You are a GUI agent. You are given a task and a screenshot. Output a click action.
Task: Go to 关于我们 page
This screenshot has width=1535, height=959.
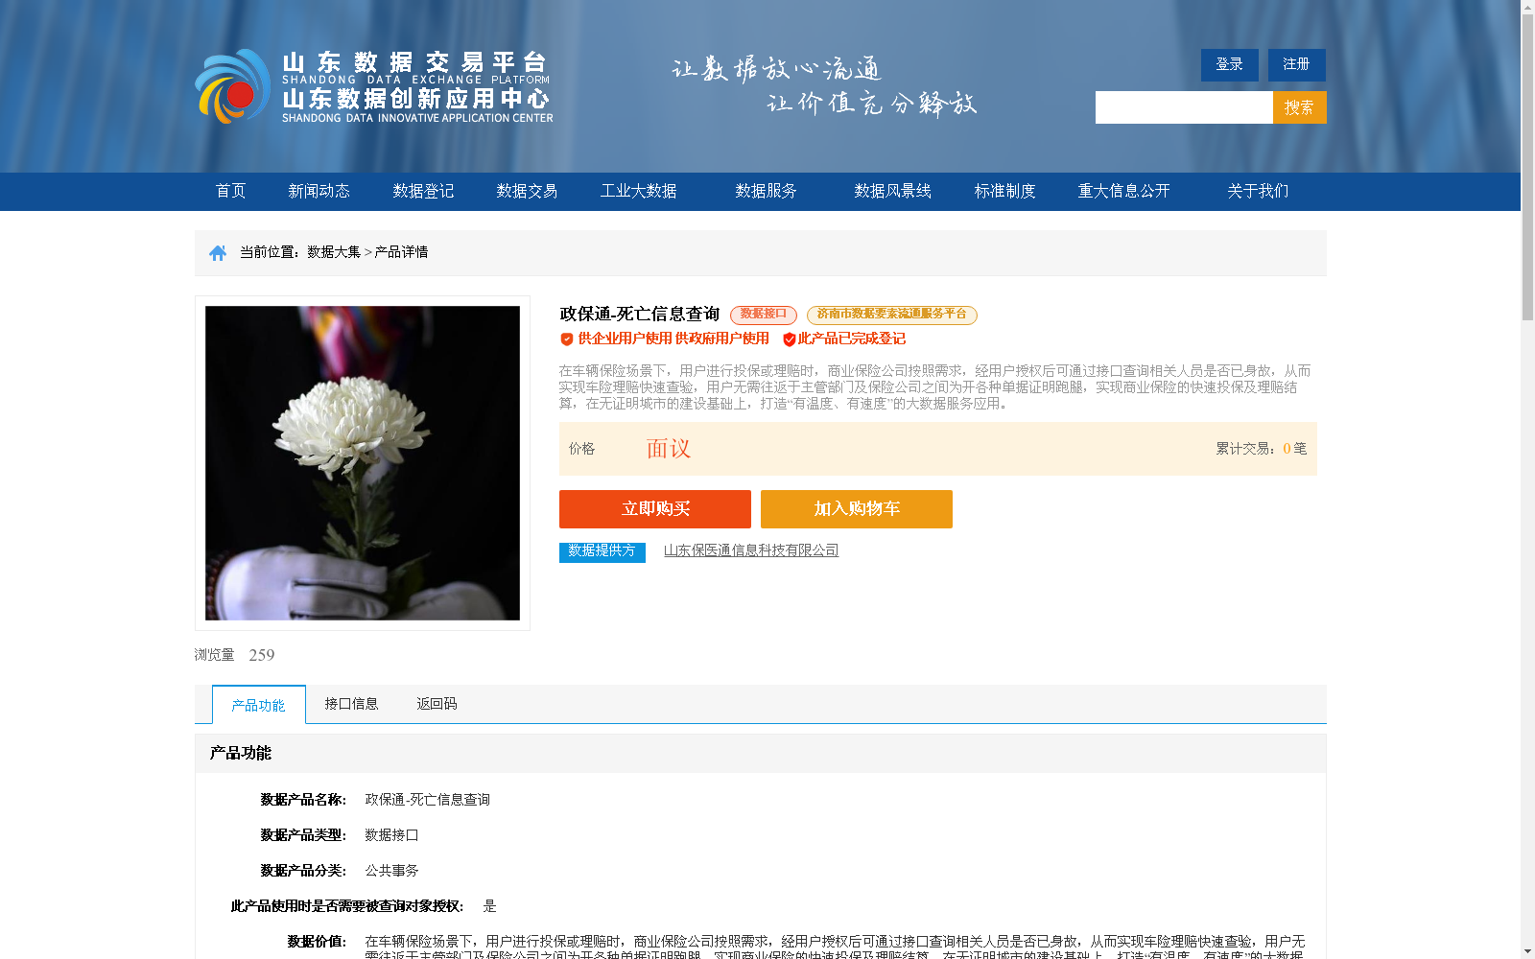pos(1258,192)
